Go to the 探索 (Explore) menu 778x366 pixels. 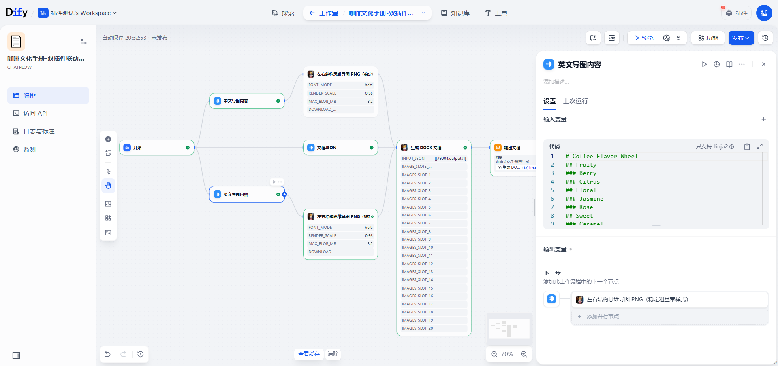coord(283,13)
